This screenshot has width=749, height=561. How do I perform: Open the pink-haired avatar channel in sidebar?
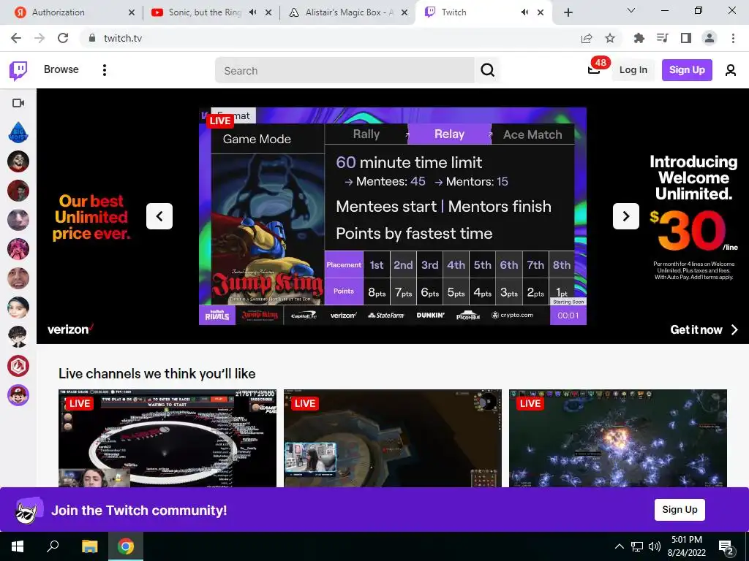[18, 249]
